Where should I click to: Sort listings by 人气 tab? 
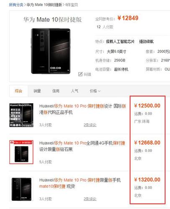tap(75, 91)
